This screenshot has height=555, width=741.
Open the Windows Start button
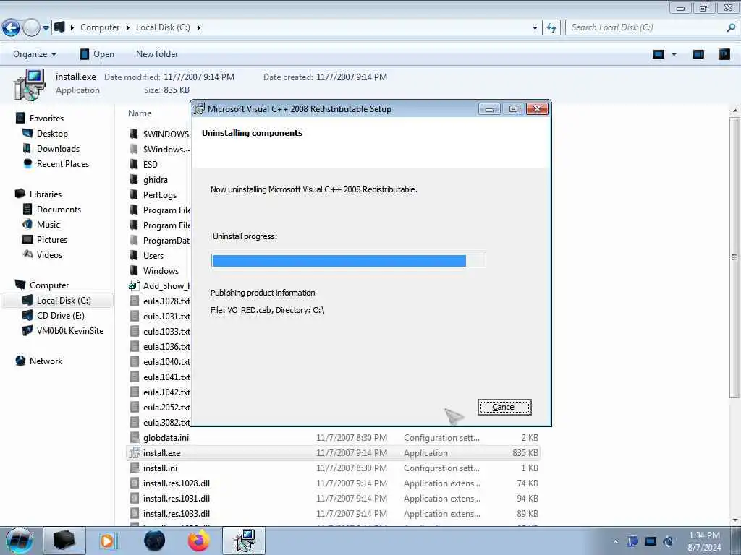[x=19, y=541]
